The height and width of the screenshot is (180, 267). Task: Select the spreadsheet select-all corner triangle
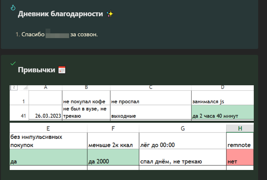tap(25, 88)
